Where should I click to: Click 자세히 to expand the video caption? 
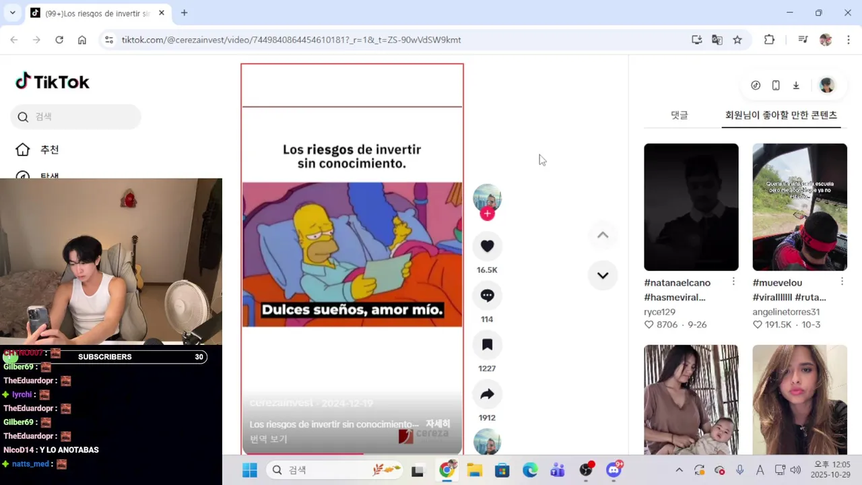438,424
